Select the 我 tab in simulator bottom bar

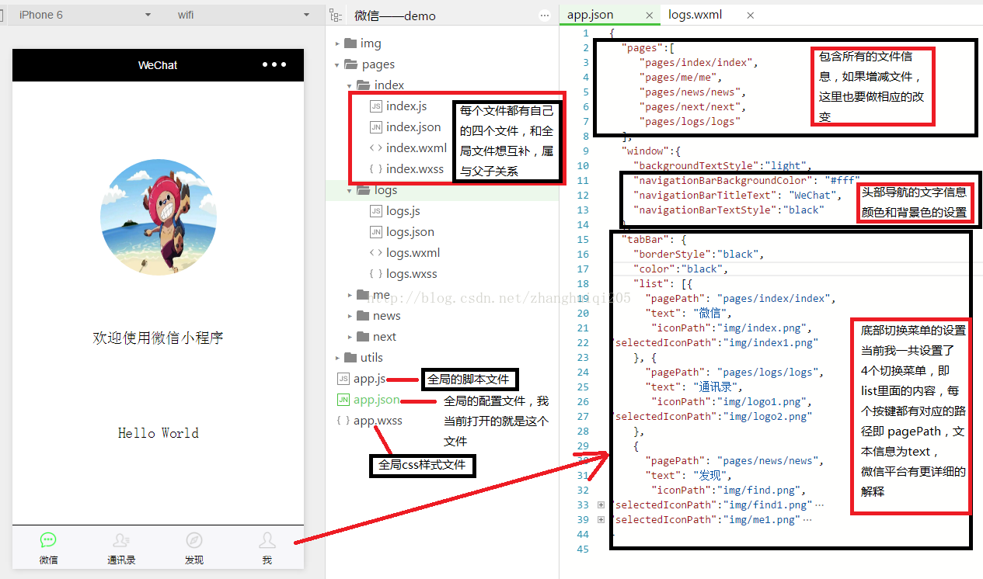click(267, 548)
